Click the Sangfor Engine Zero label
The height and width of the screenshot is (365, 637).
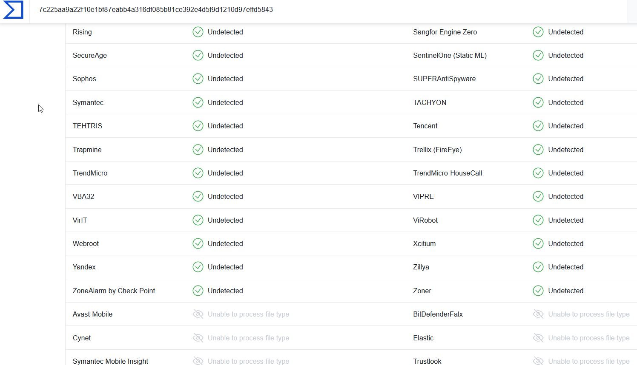(445, 32)
